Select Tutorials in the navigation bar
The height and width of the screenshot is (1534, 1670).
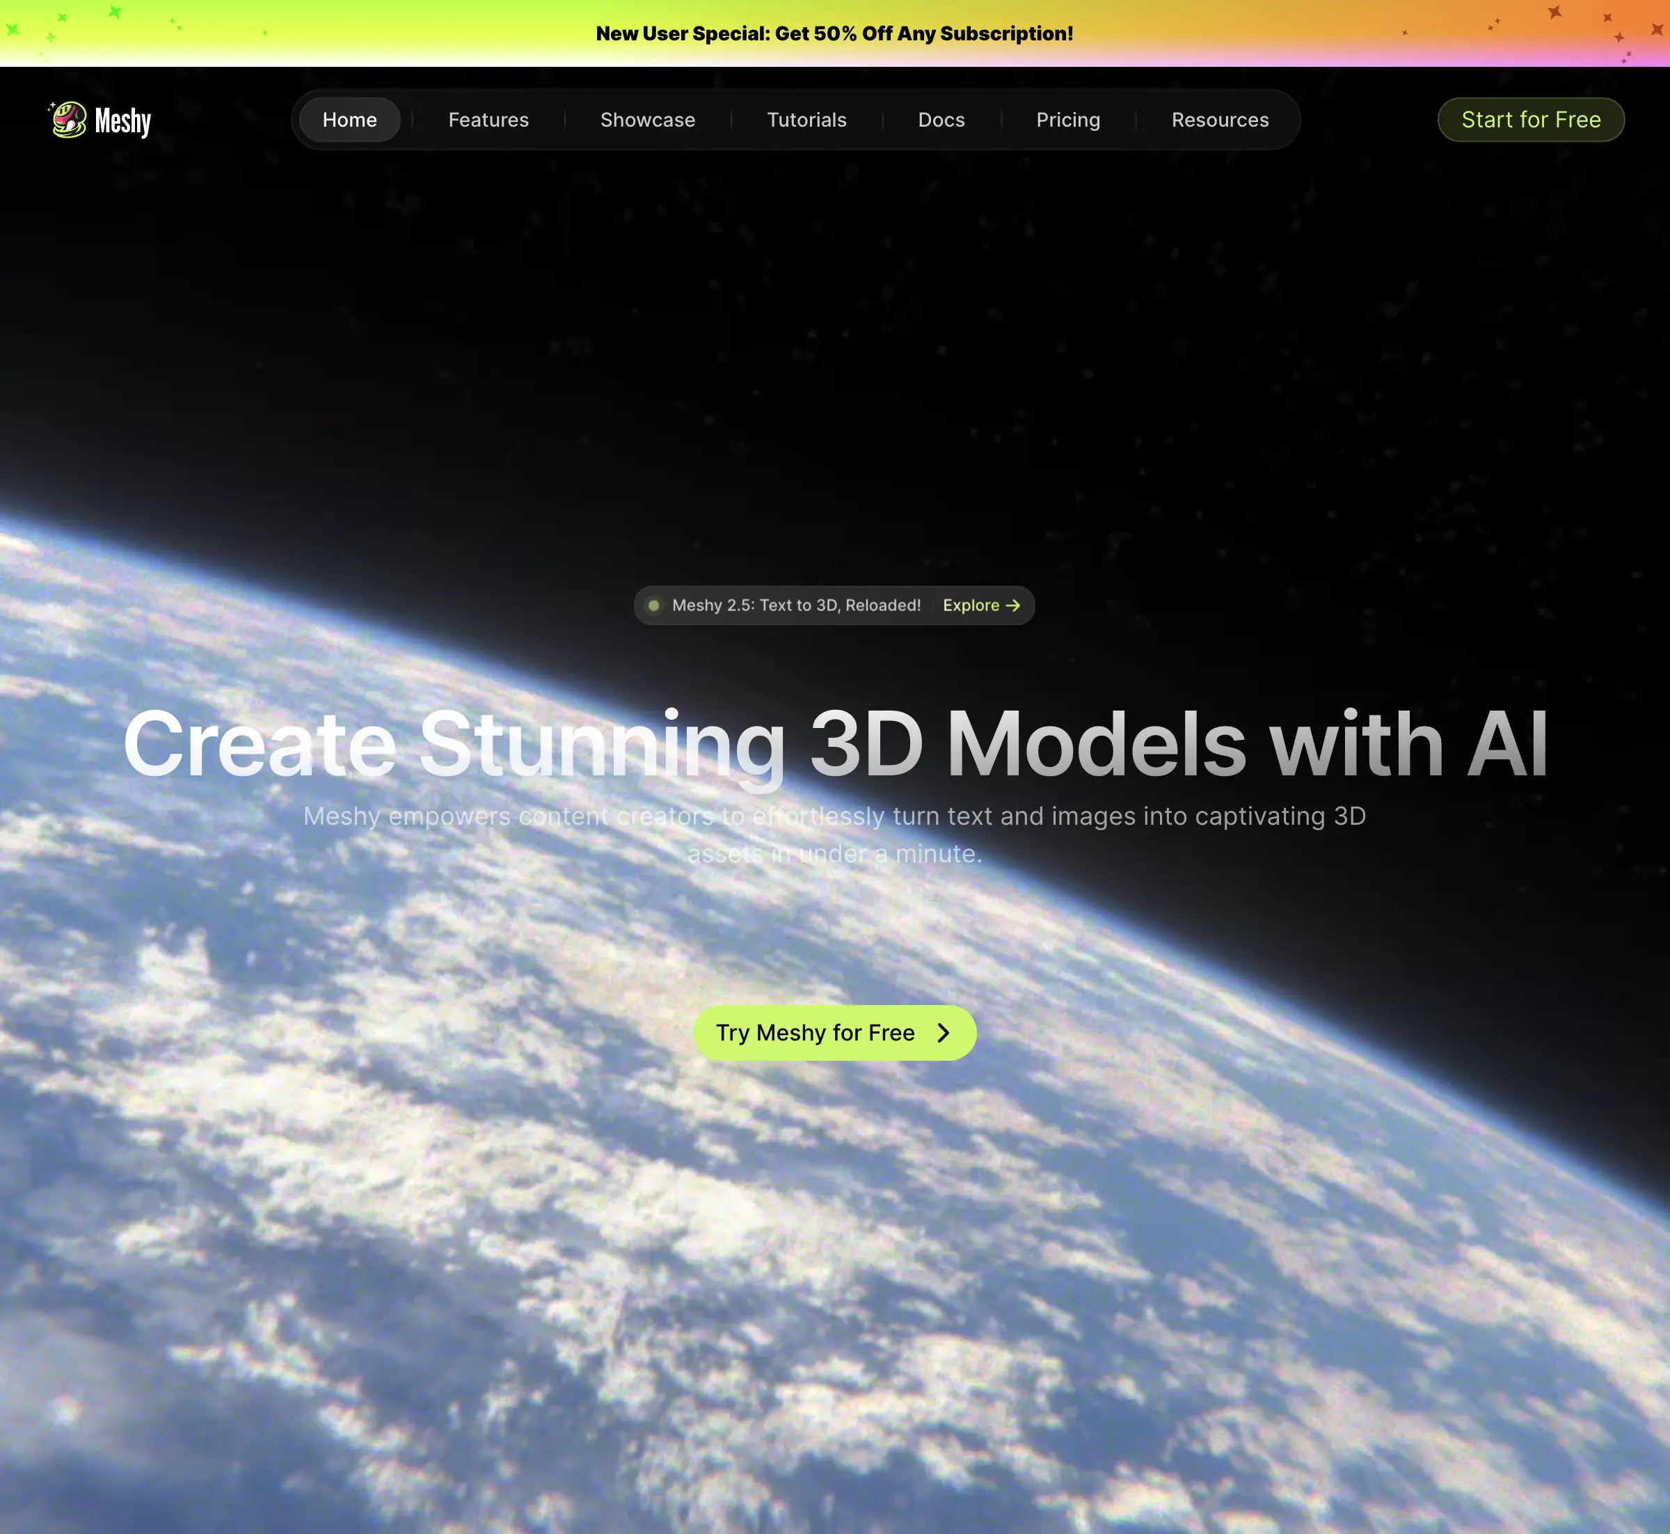click(806, 120)
